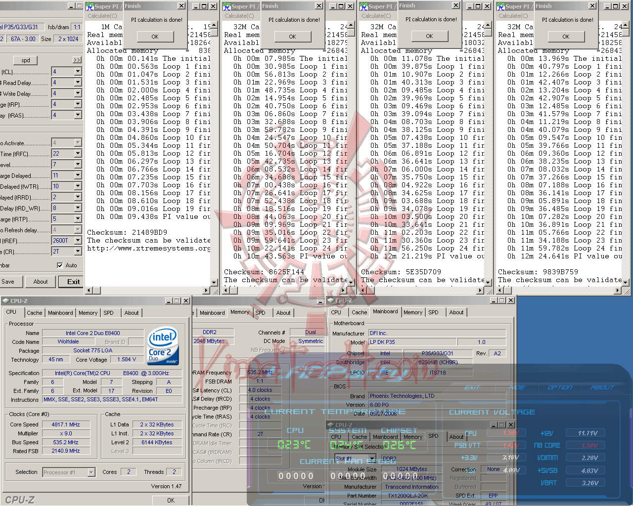The image size is (633, 506).
Task: Open Memory tab in the Wolfdale CPU-Z window
Action: [x=88, y=313]
